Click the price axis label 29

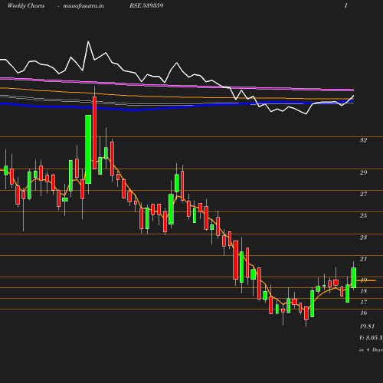363,172
